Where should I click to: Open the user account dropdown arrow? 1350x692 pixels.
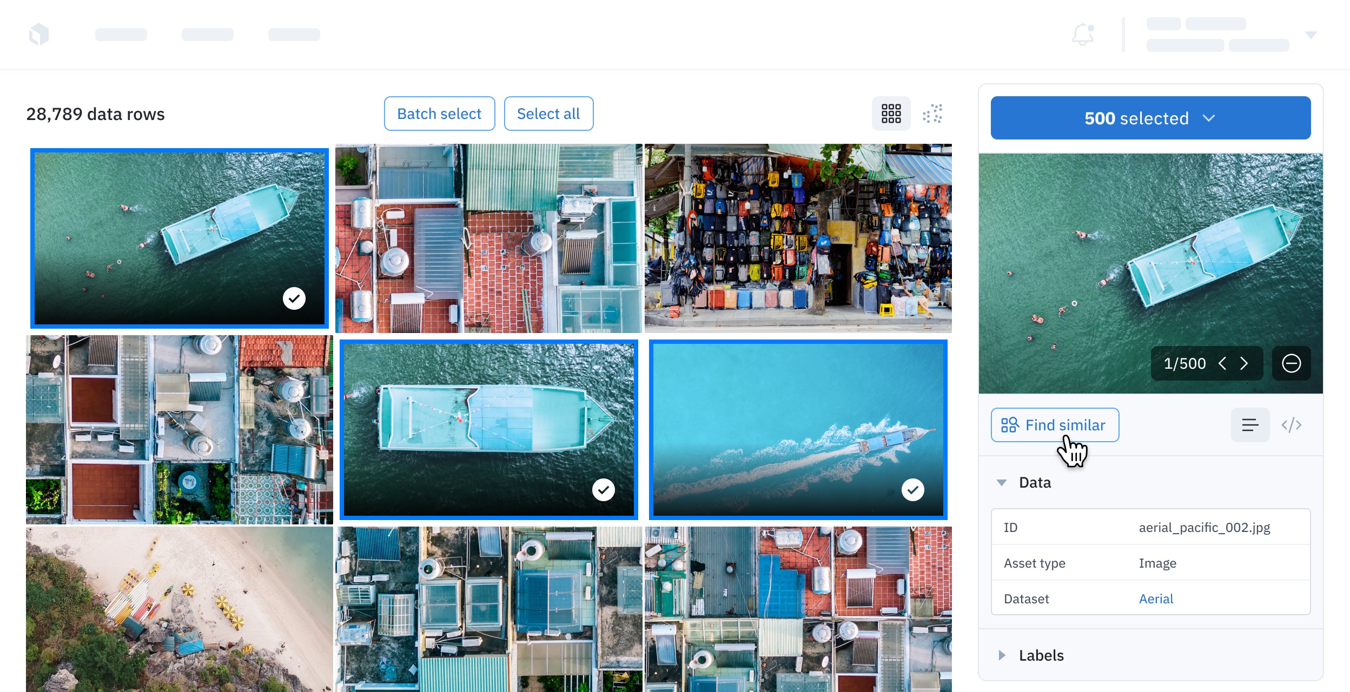[x=1311, y=35]
